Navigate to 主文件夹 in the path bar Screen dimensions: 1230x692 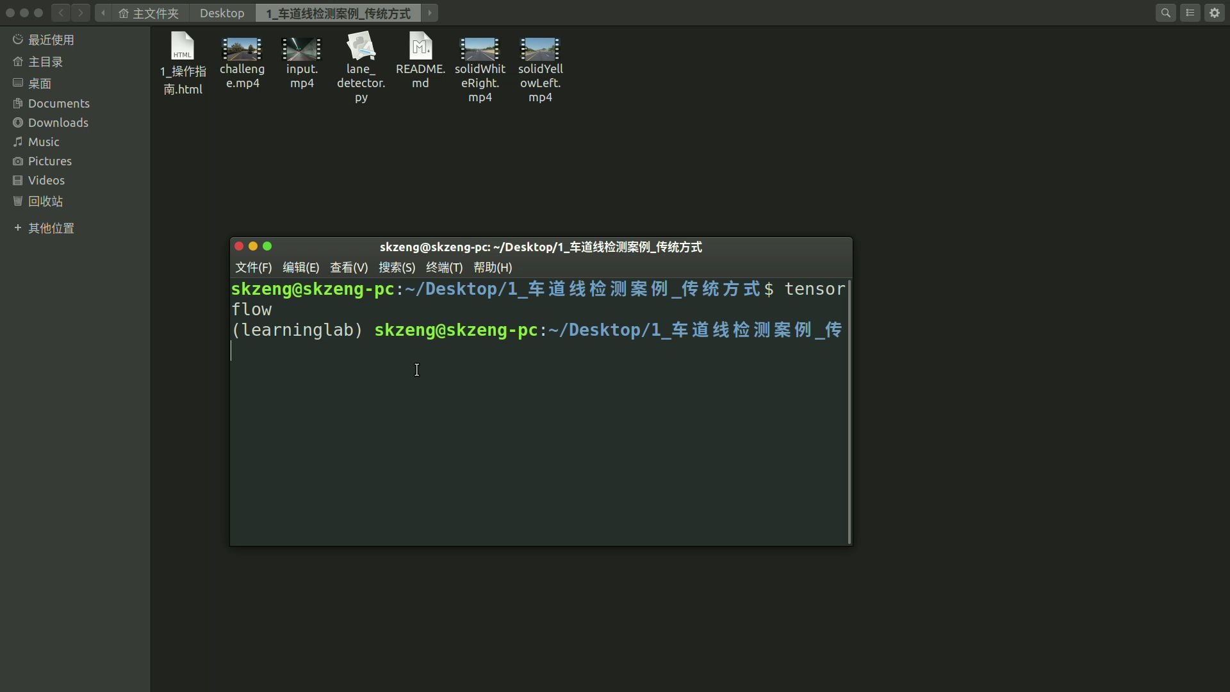pyautogui.click(x=149, y=13)
